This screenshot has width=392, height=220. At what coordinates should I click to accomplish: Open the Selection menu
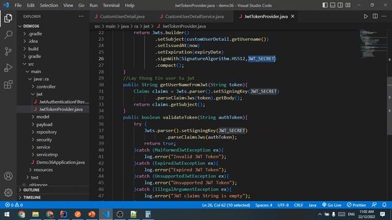tap(49, 5)
